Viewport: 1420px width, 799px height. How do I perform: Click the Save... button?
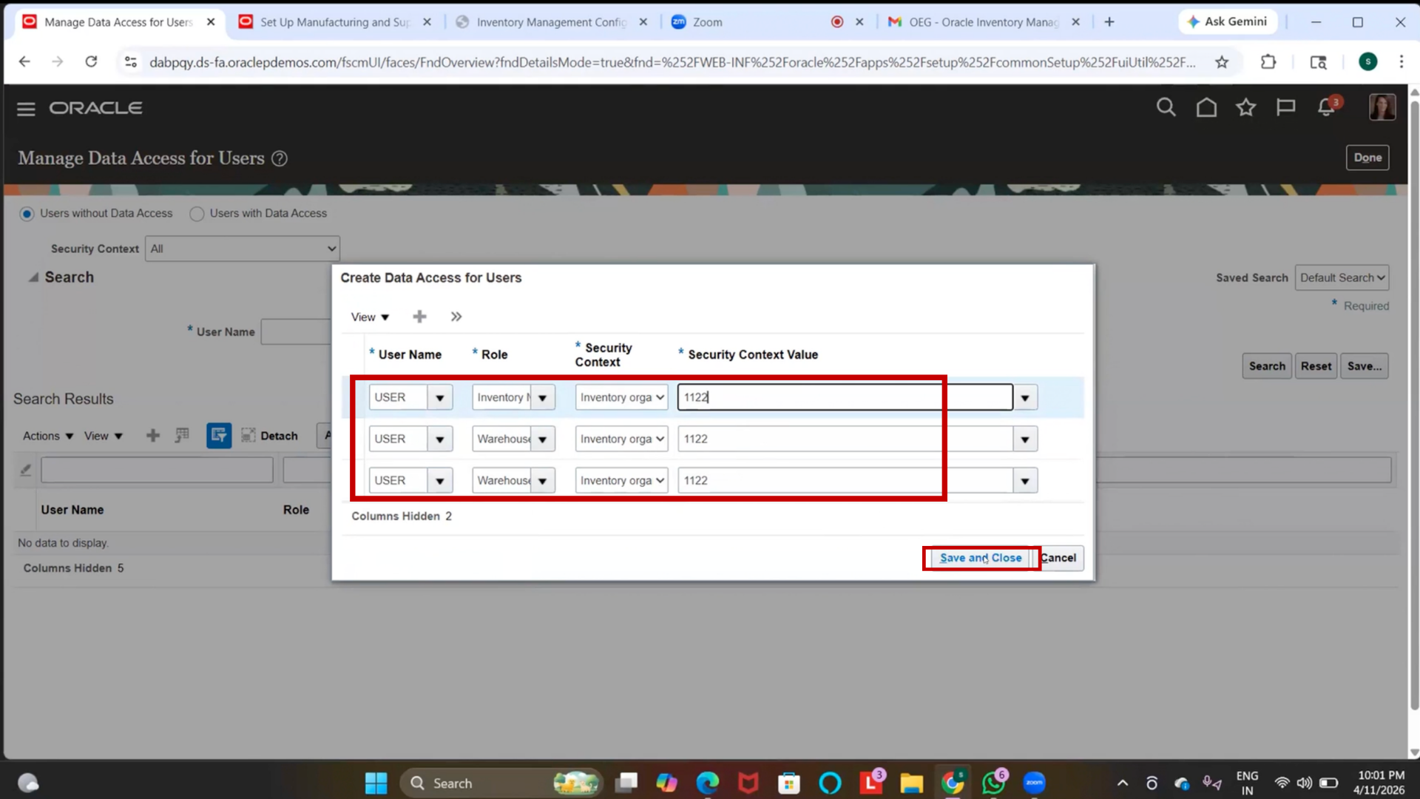click(1364, 366)
